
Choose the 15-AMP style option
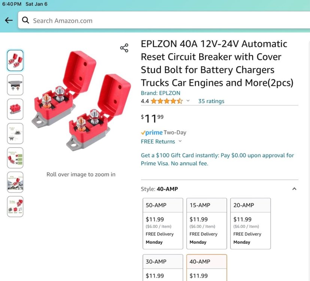[207, 223]
